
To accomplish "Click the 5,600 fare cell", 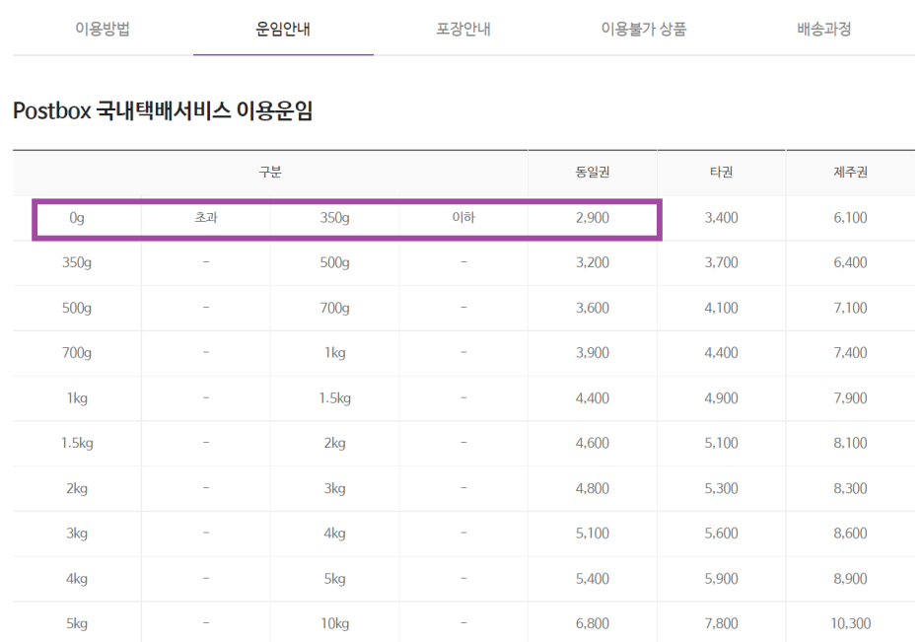I will click(x=721, y=534).
